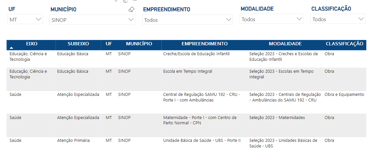This screenshot has height=162, width=377.
Task: Click the Unidade Básica de Saúde row
Action: [x=202, y=141]
